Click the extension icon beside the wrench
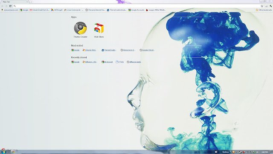This screenshot has height=154, width=273. pyautogui.click(x=266, y=6)
